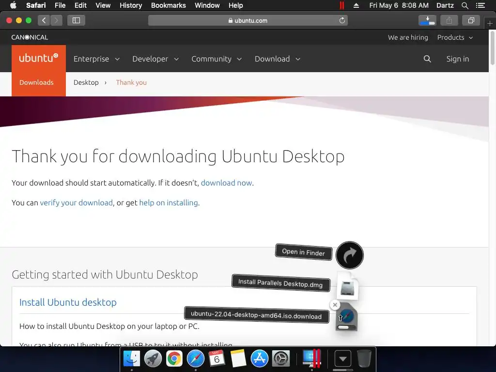Image resolution: width=496 pixels, height=372 pixels.
Task: Open the Trash in the Dock
Action: 364,359
